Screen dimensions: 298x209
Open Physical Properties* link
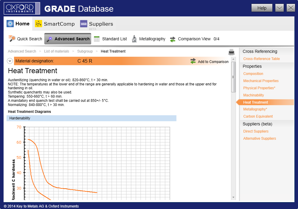(259, 88)
